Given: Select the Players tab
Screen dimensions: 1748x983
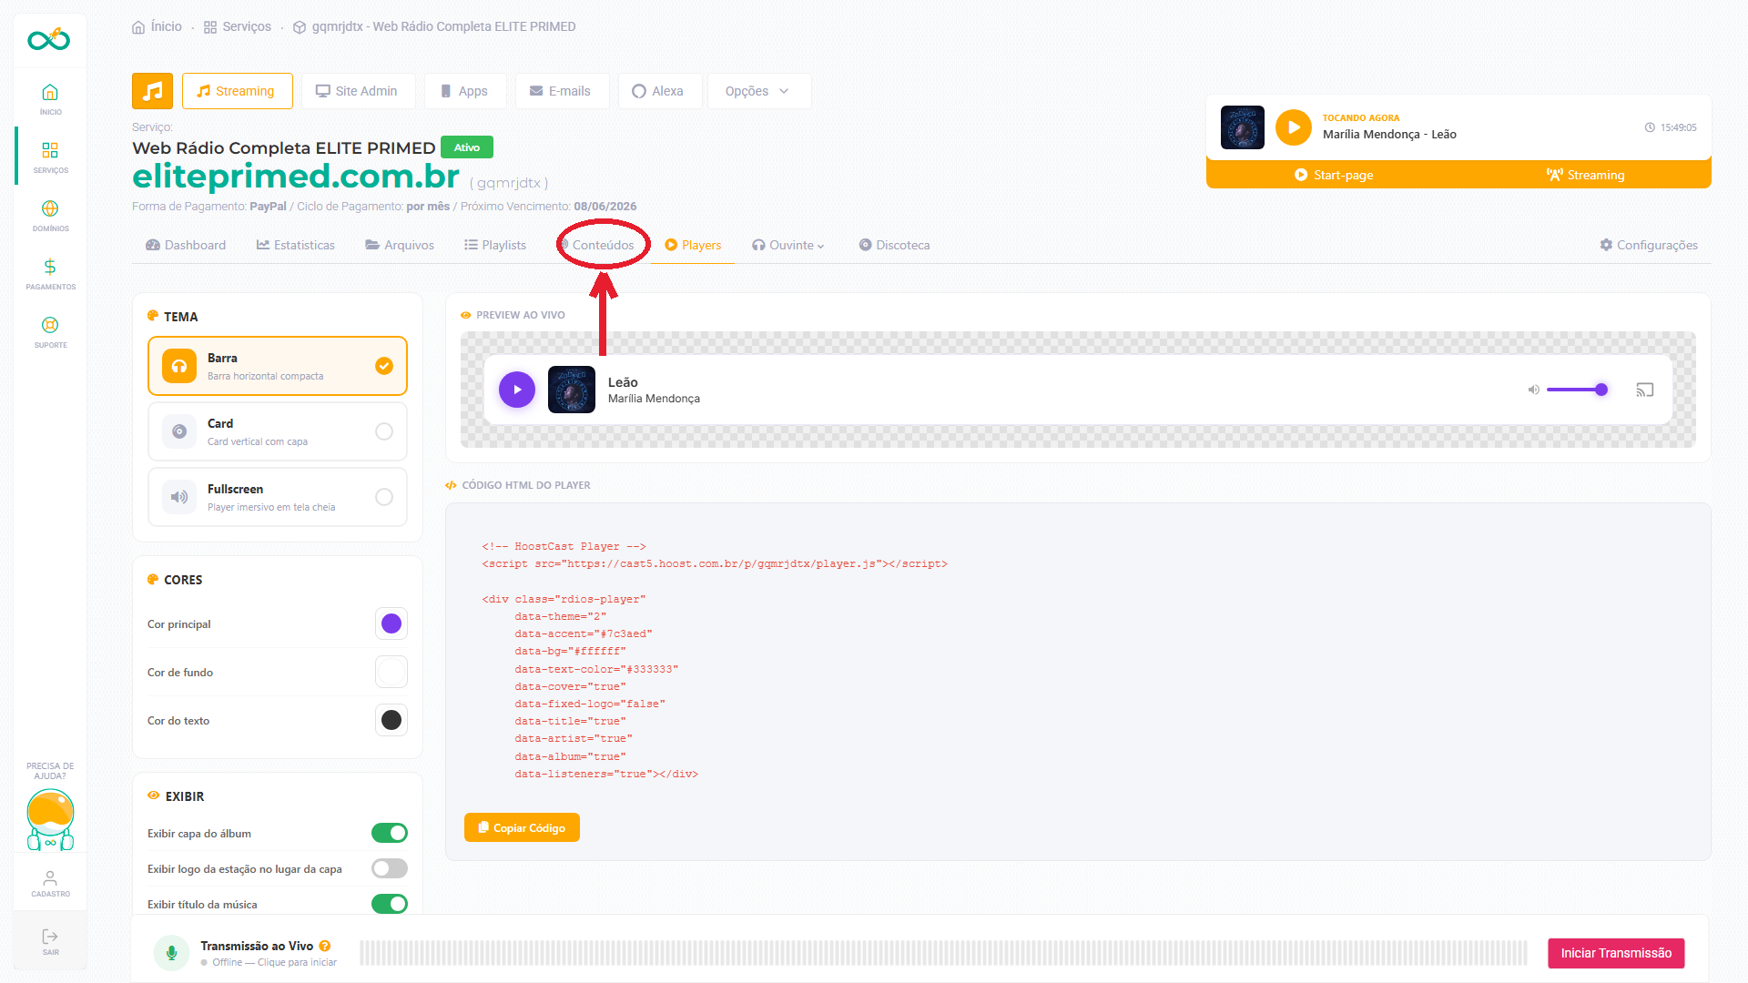Looking at the screenshot, I should point(693,245).
